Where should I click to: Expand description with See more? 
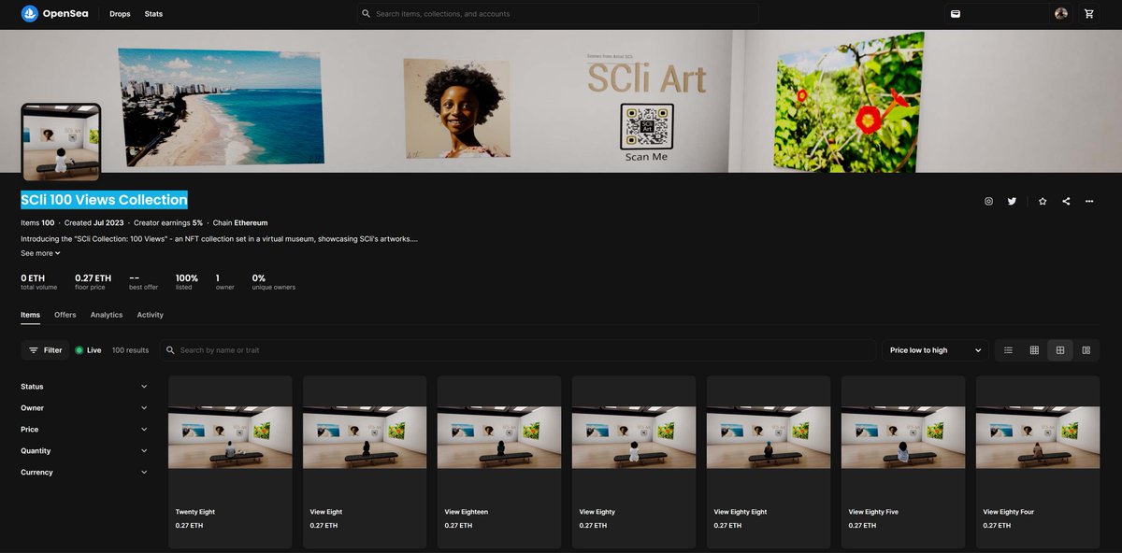pyautogui.click(x=40, y=253)
